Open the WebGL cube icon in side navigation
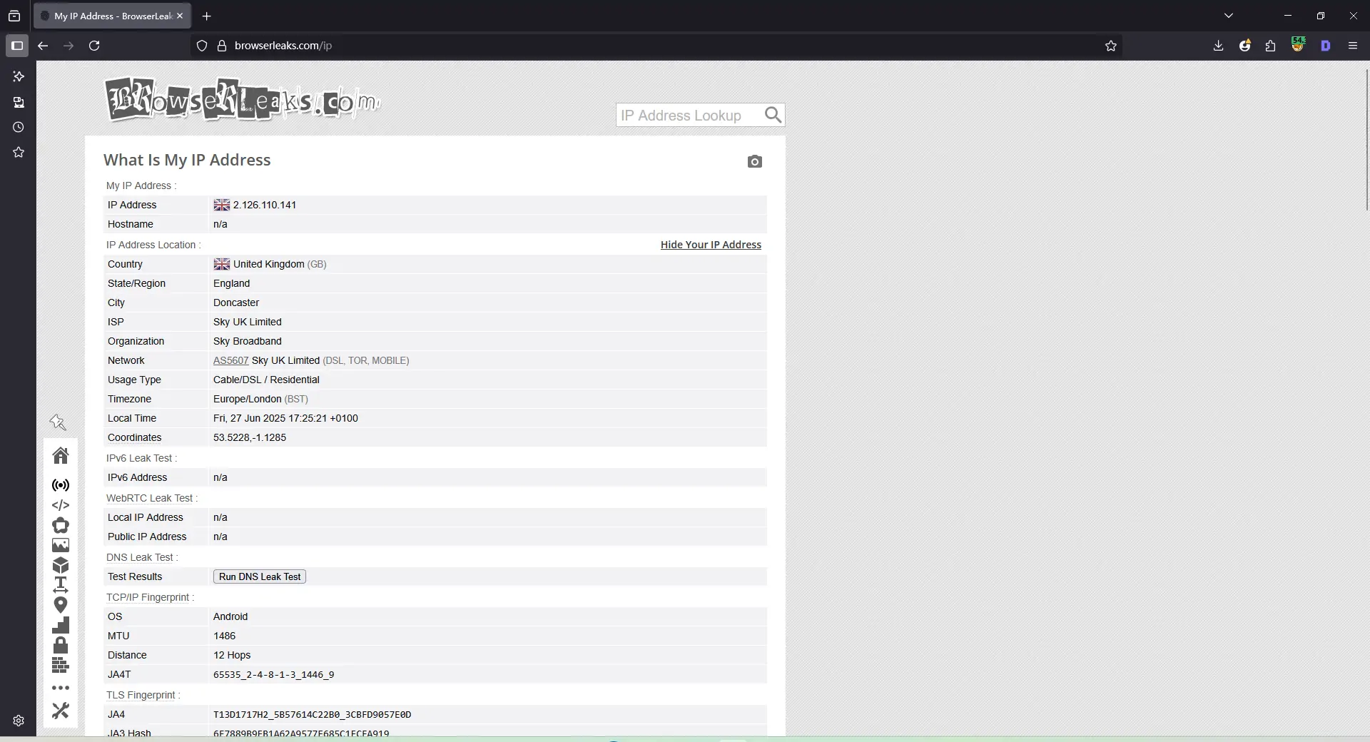Image resolution: width=1370 pixels, height=742 pixels. coord(61,566)
